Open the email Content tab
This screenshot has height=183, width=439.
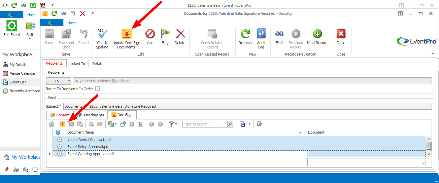(x=60, y=115)
